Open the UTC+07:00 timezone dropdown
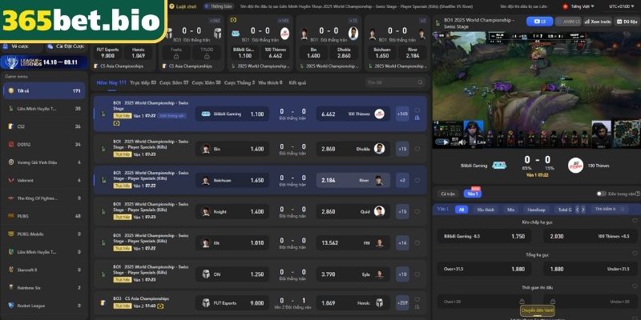Viewport: 641px width, 320px height. coord(623,6)
